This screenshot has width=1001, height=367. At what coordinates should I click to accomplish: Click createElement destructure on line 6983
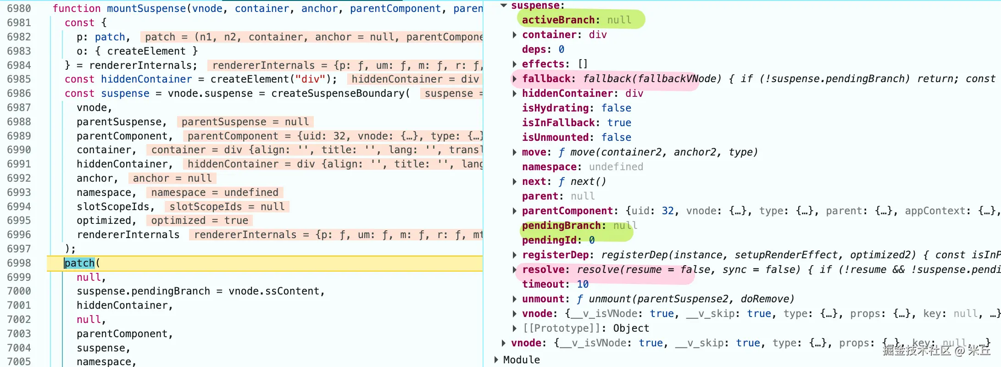tap(146, 51)
